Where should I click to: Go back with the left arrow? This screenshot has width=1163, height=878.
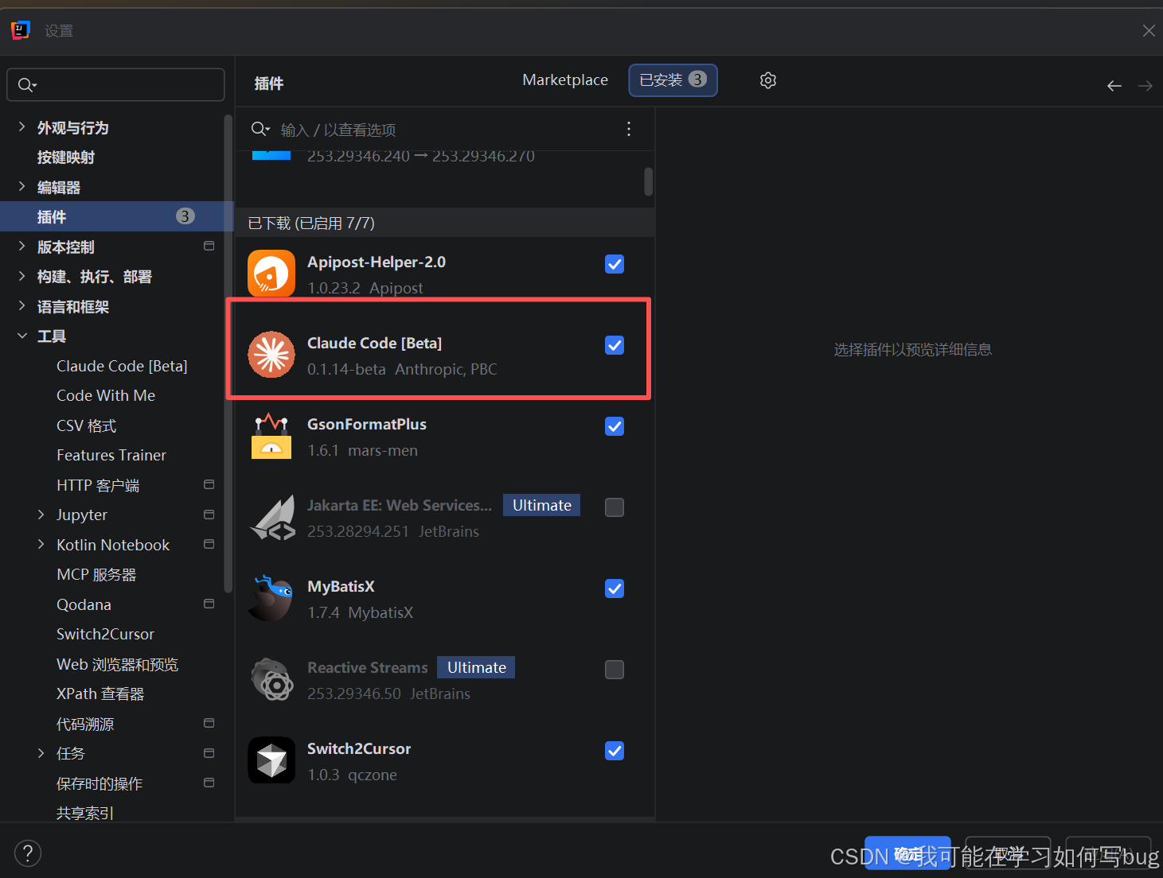click(1114, 86)
